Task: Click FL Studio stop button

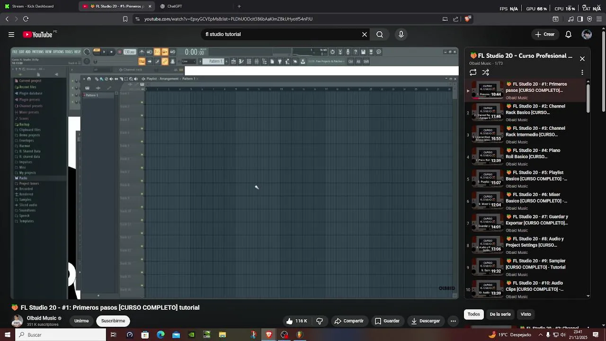Action: pos(112,52)
